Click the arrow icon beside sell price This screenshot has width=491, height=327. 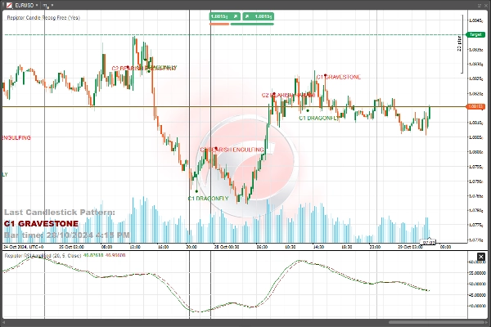coord(235,16)
